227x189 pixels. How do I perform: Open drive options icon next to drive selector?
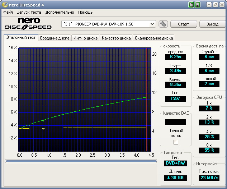pyautogui.click(x=163, y=24)
